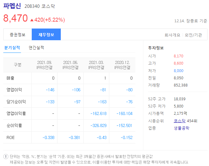Screen dimensions: 209x166
Task: Click the stock code 208340 코스닥
Action: 40,6
